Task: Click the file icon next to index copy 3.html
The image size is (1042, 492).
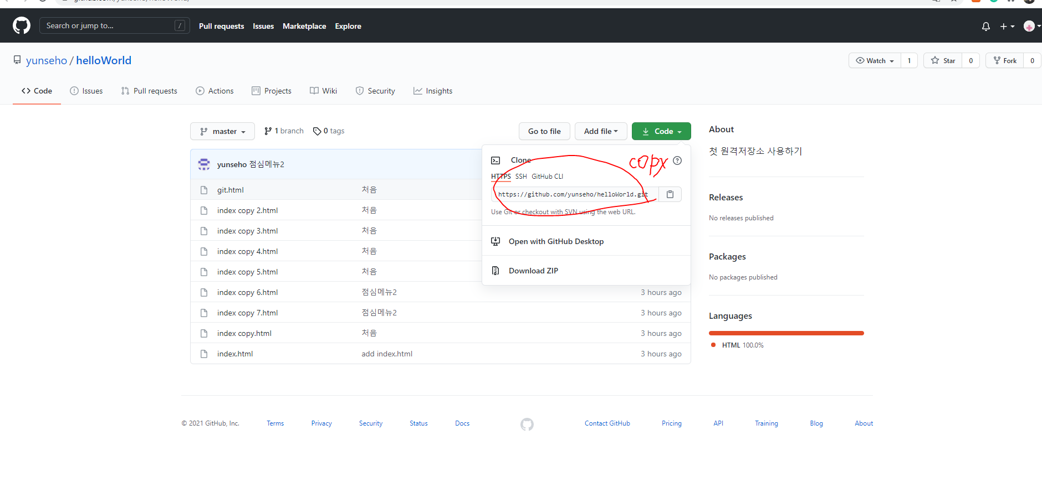Action: (204, 231)
